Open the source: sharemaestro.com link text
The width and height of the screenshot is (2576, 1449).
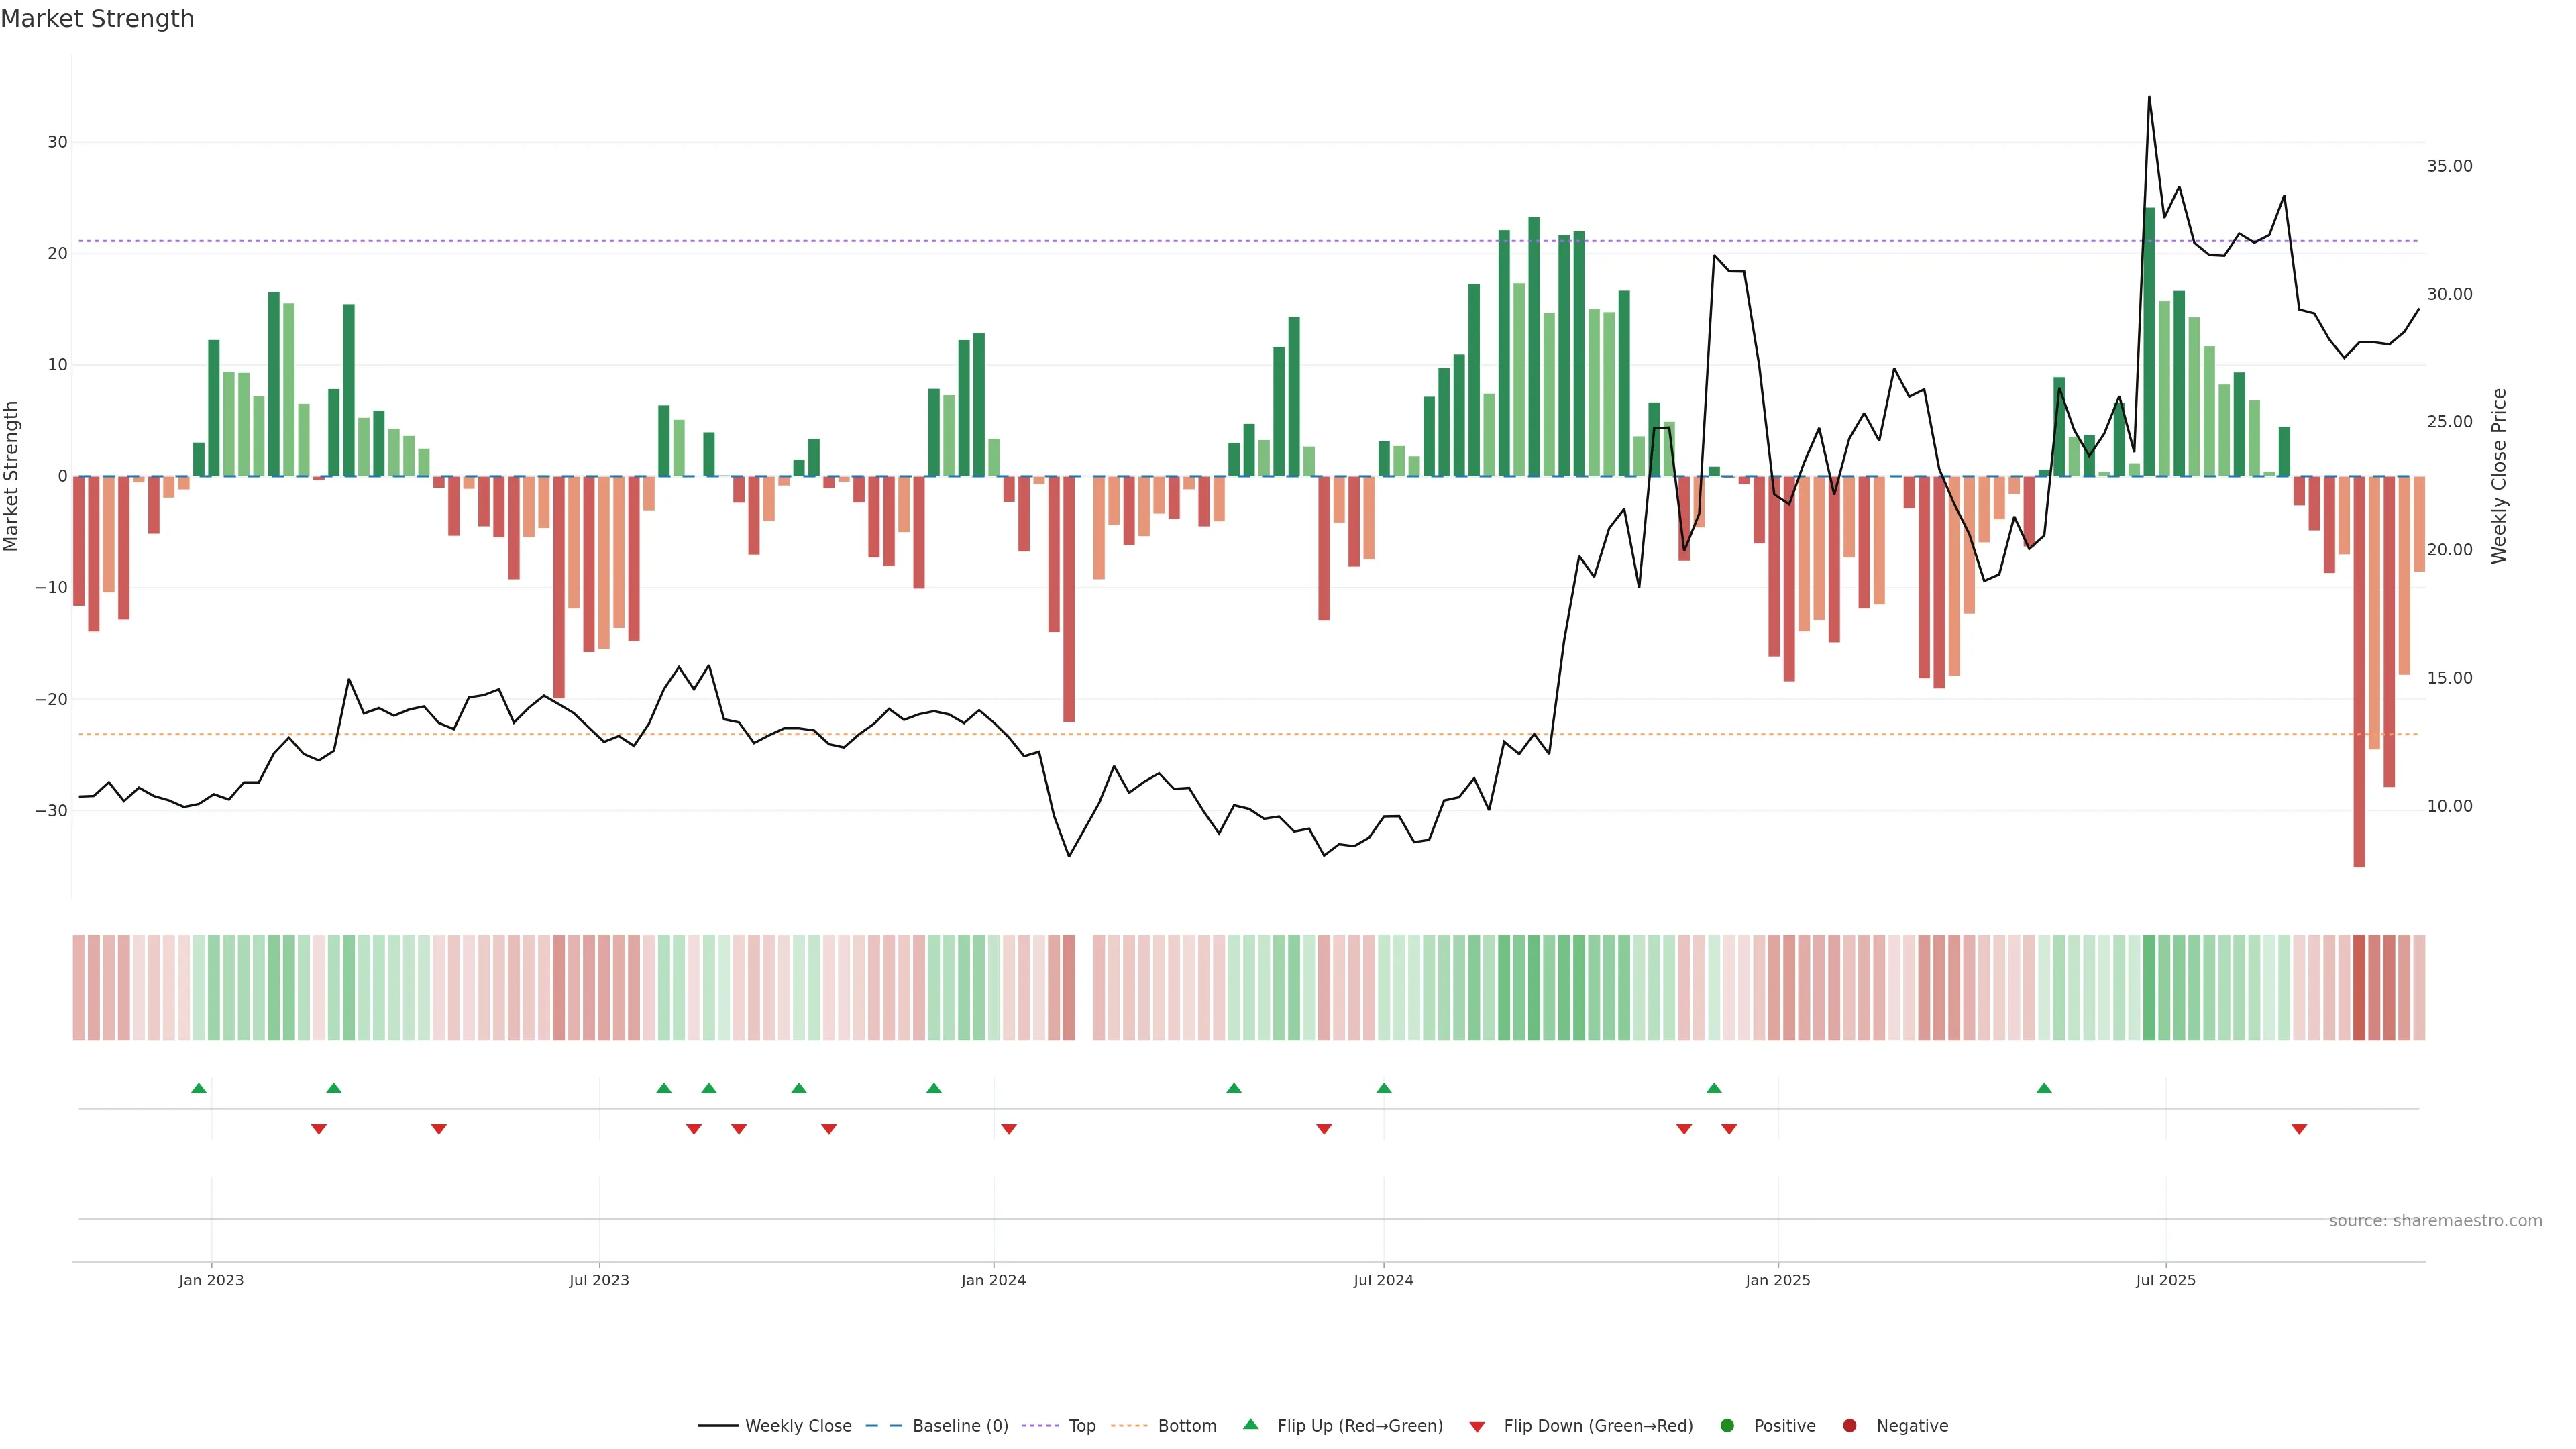click(2435, 1221)
